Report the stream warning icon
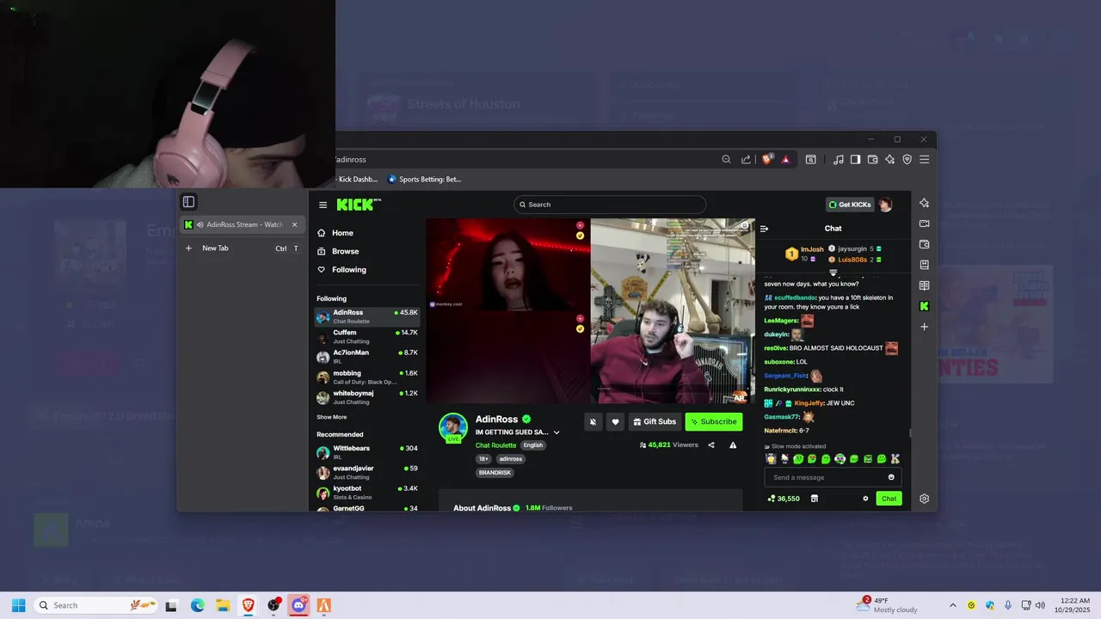The width and height of the screenshot is (1101, 619). (733, 445)
